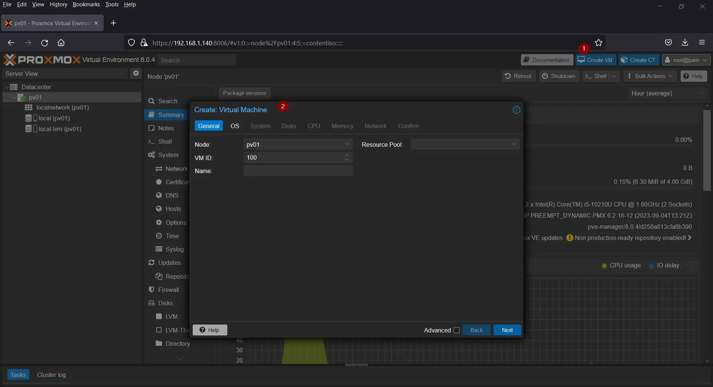Toggle IO delay legend item
This screenshot has height=387, width=713.
(x=664, y=265)
